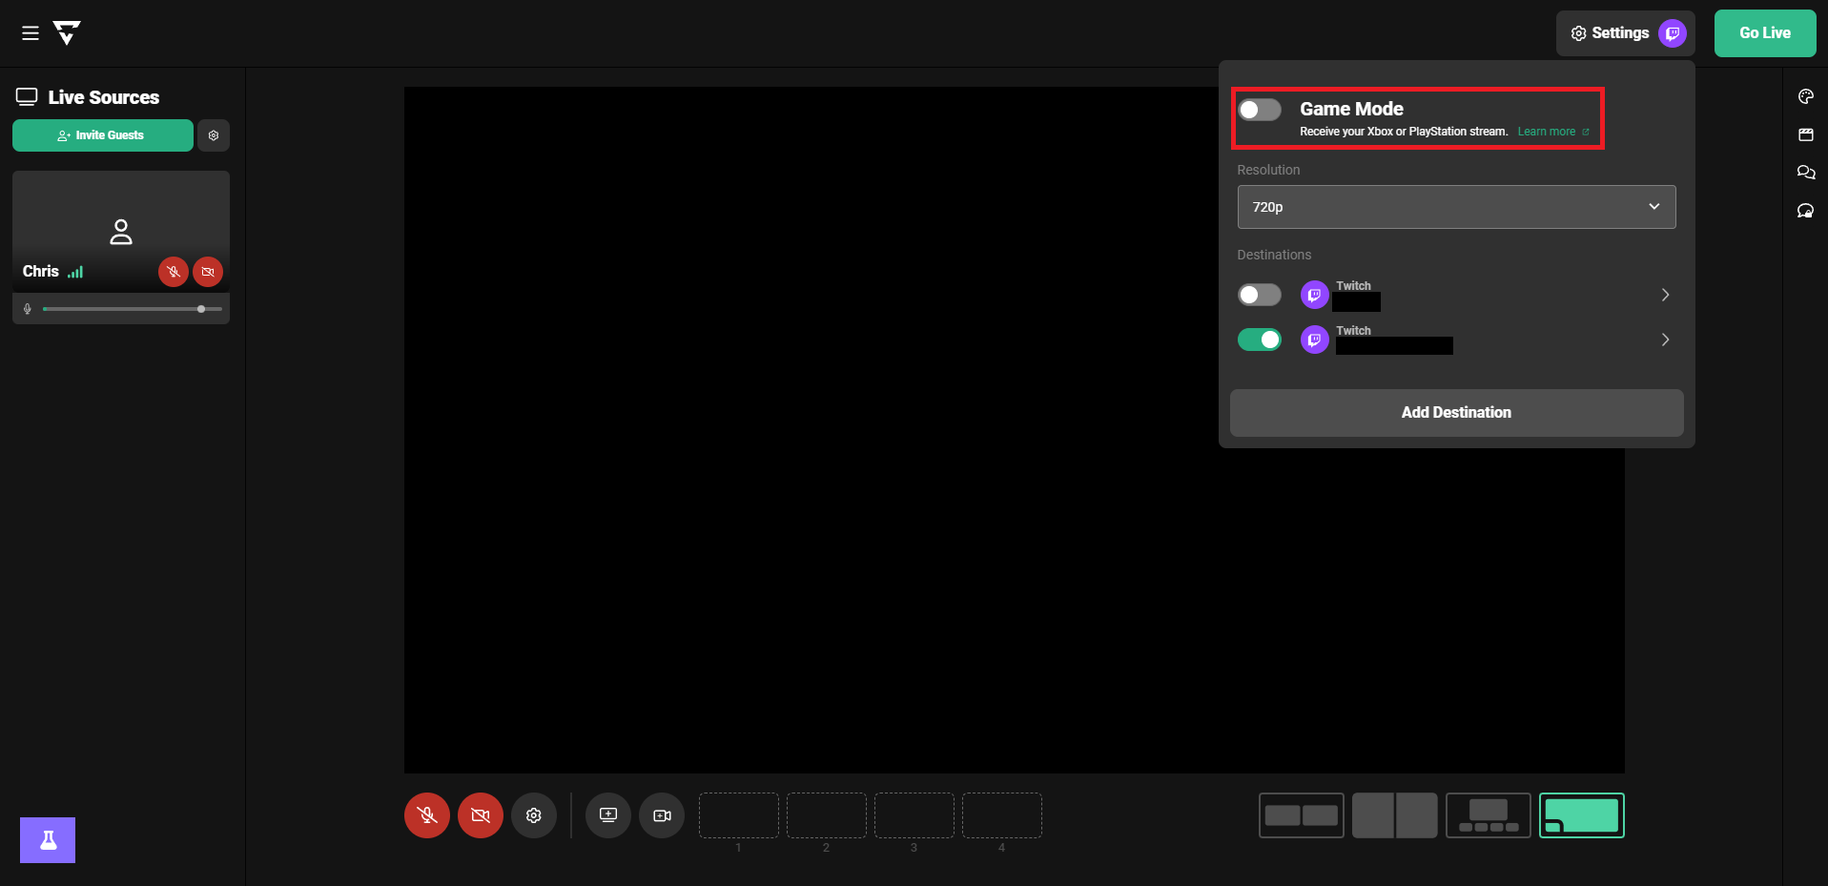Click the Live Sources heading
Viewport: 1828px width, 886px height.
(104, 97)
